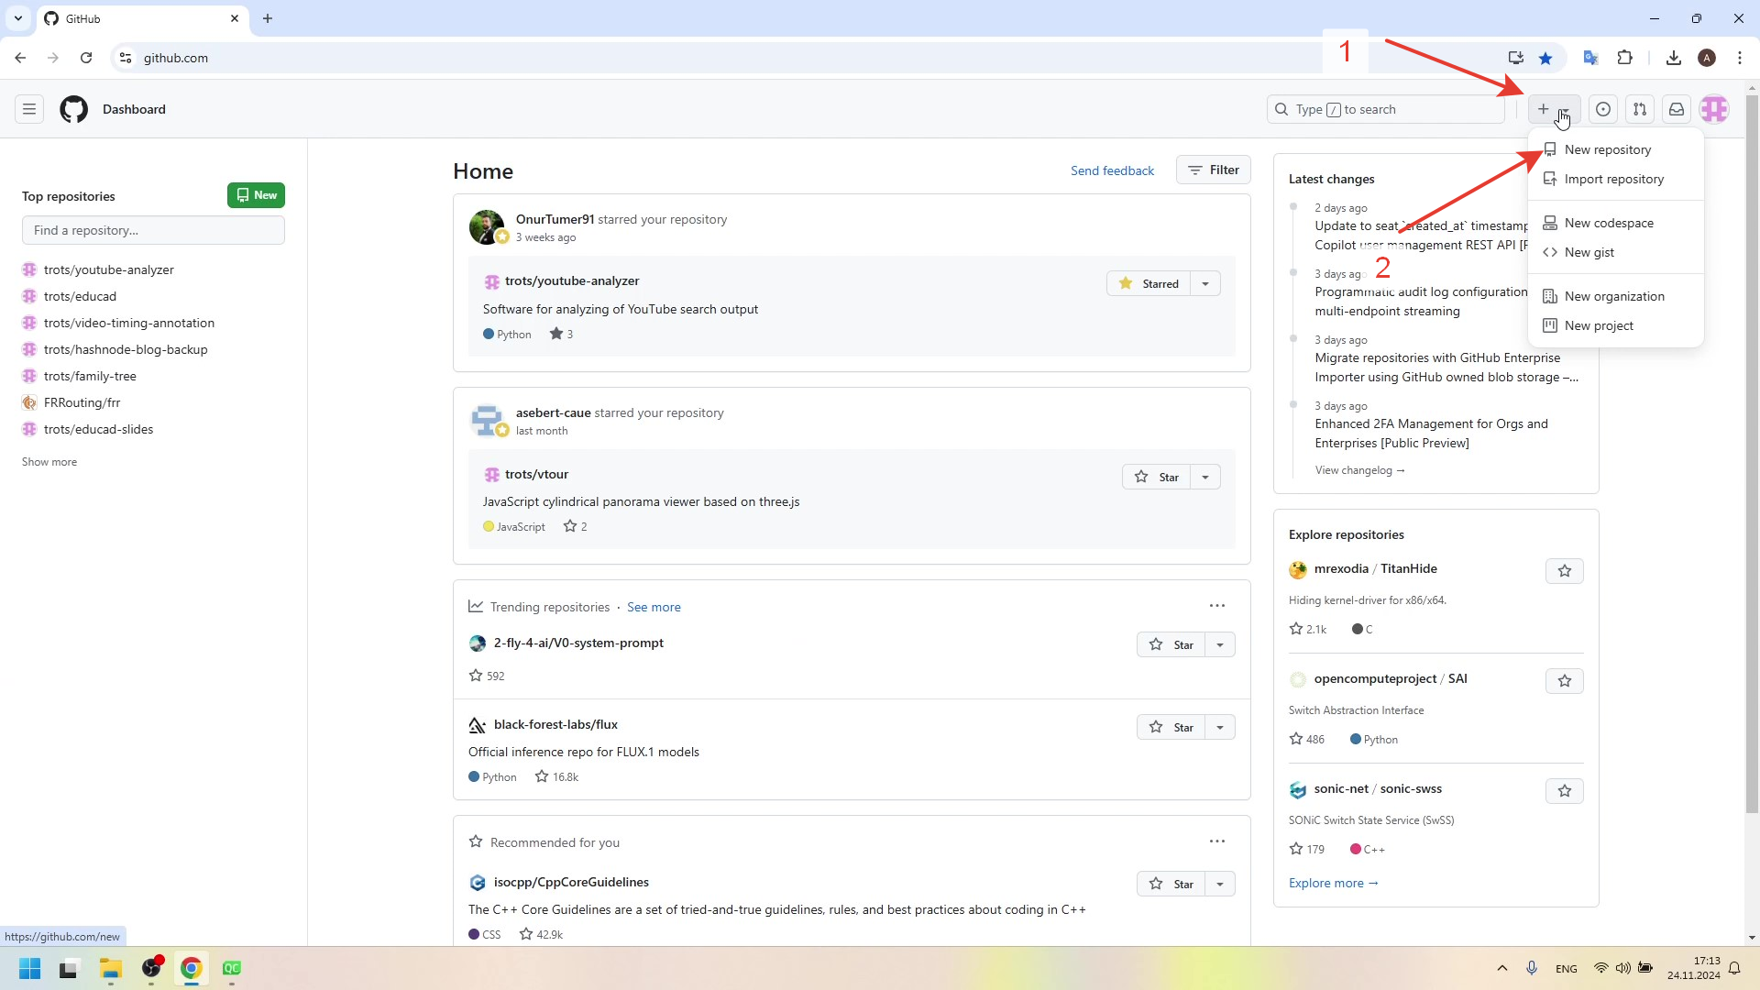The width and height of the screenshot is (1760, 990).
Task: Expand lists dropdown next to Starred
Action: pos(1205,283)
